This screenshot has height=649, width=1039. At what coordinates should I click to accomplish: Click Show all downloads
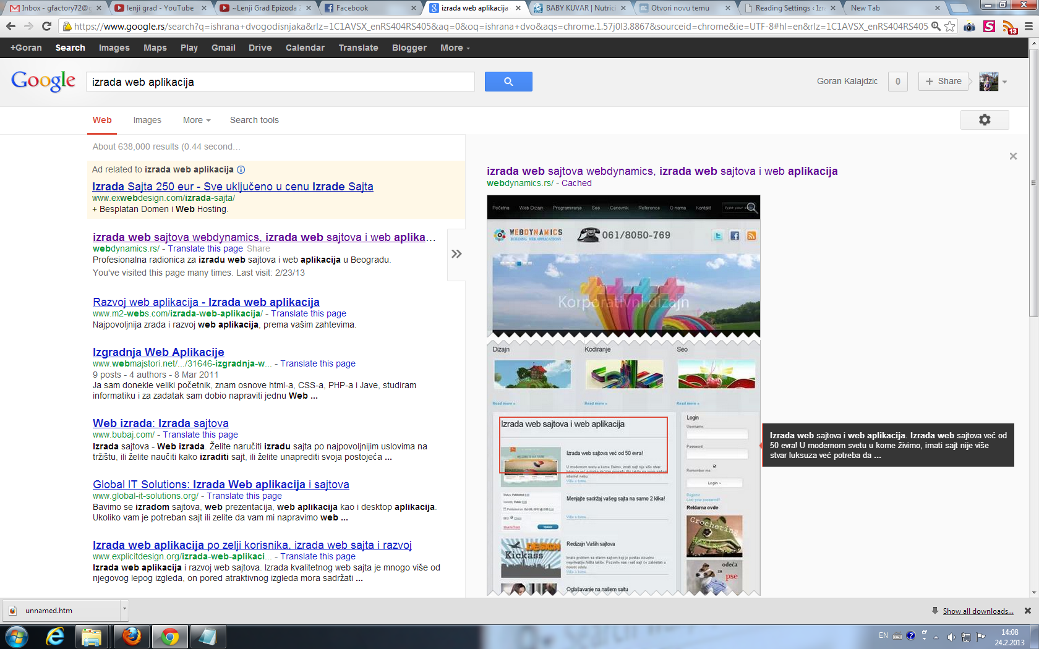point(978,611)
